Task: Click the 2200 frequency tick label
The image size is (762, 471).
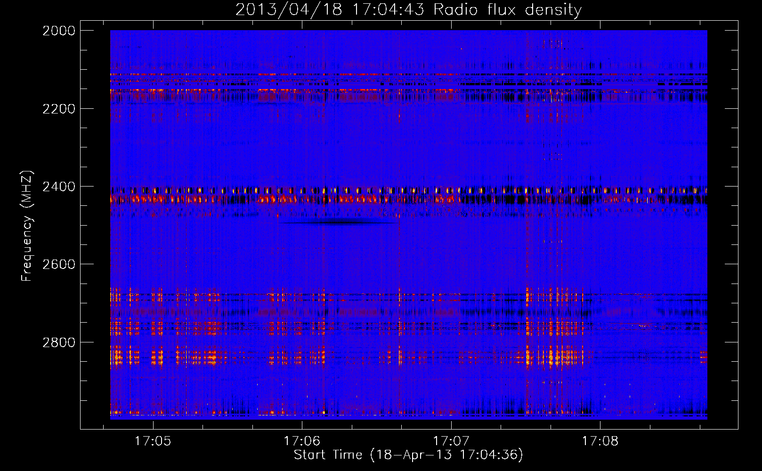Action: 59,109
